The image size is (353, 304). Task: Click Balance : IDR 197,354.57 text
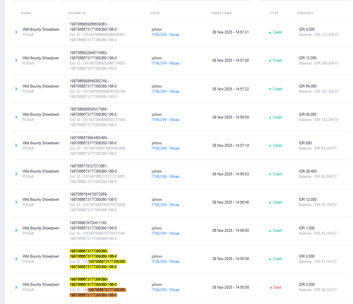click(x=318, y=91)
